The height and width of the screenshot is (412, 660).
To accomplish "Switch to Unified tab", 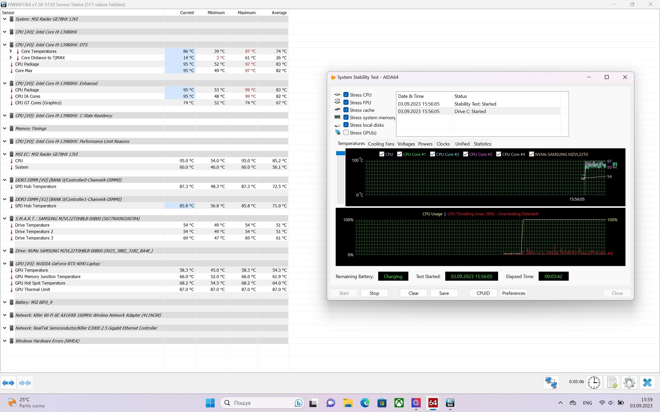I will pyautogui.click(x=462, y=144).
